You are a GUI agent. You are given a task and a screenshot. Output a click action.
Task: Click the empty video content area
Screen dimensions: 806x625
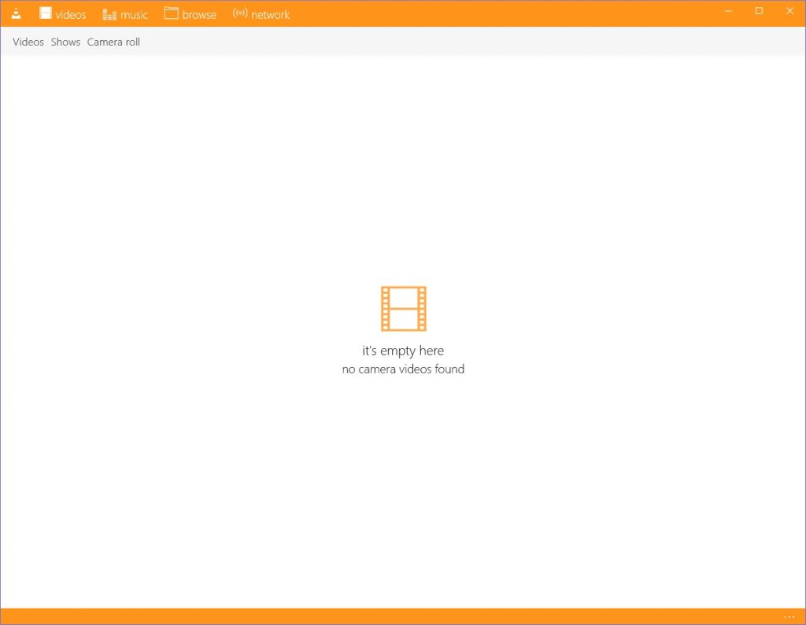click(x=403, y=487)
